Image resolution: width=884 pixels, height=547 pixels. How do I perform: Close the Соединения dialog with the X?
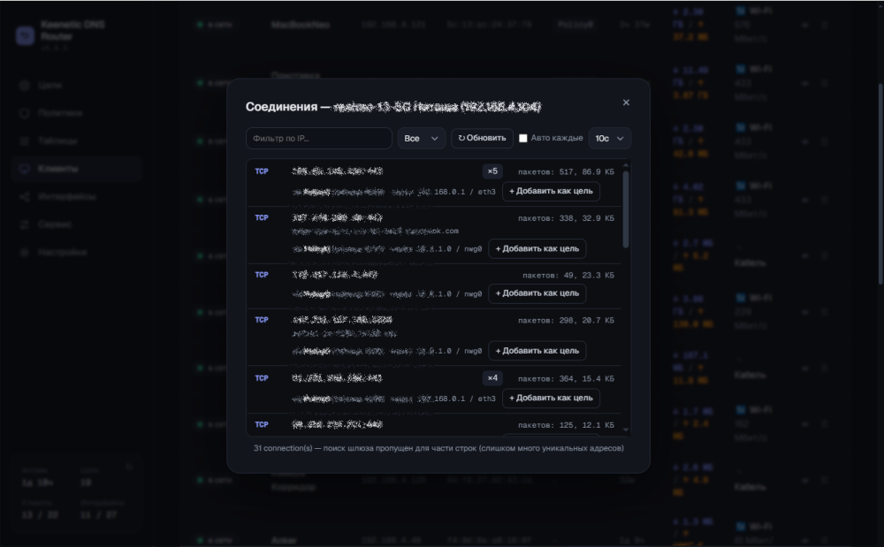(626, 103)
